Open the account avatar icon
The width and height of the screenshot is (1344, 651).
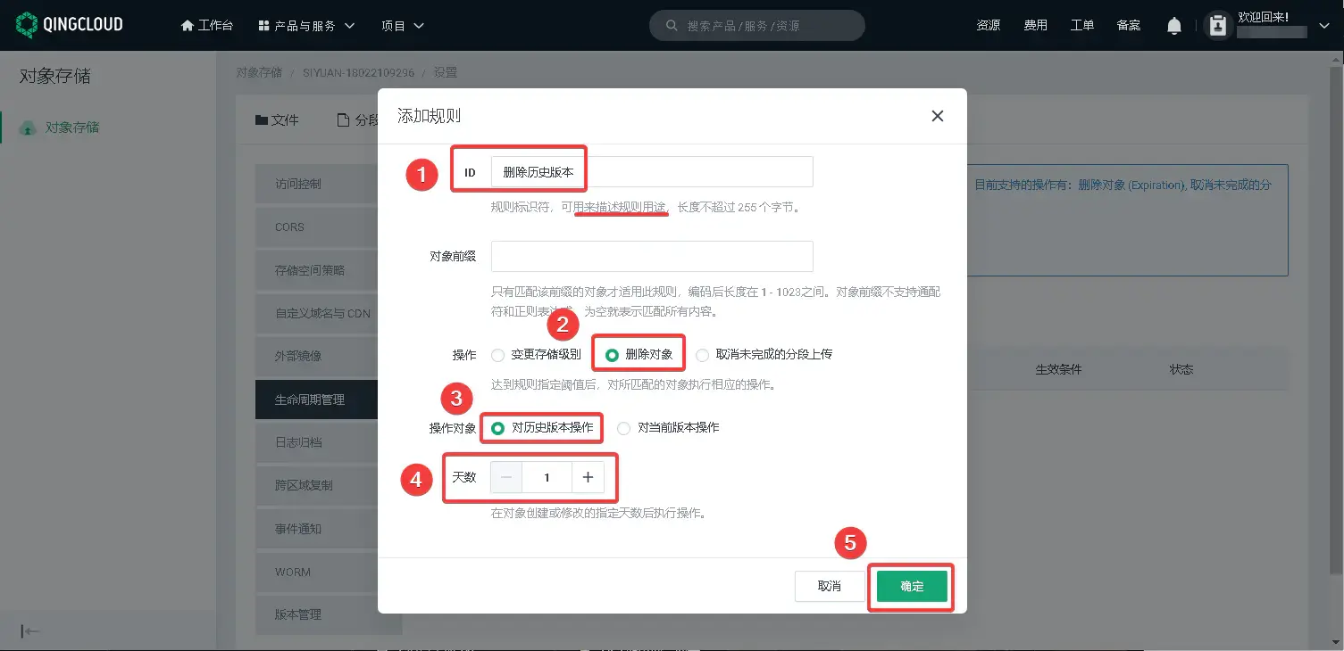[x=1217, y=25]
